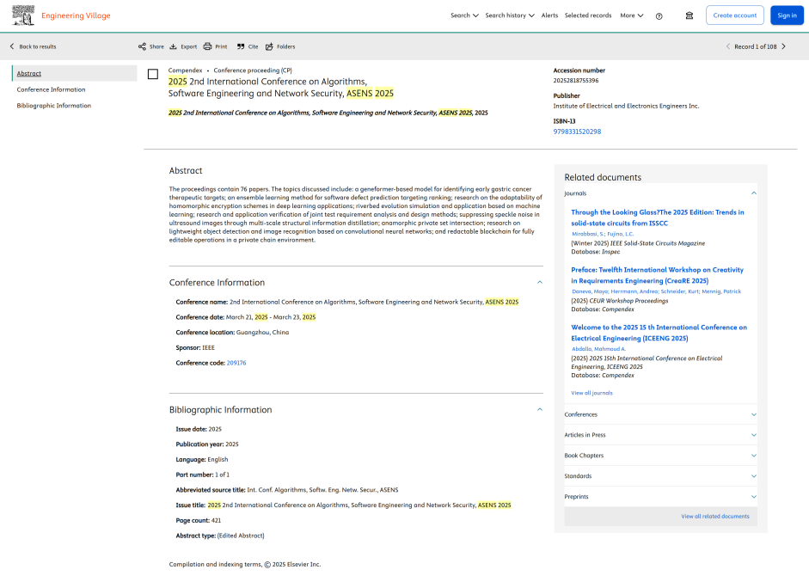Open Alerts from top navigation
This screenshot has width=809, height=588.
point(549,15)
